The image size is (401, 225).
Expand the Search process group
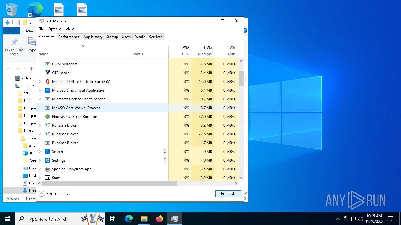tap(40, 152)
